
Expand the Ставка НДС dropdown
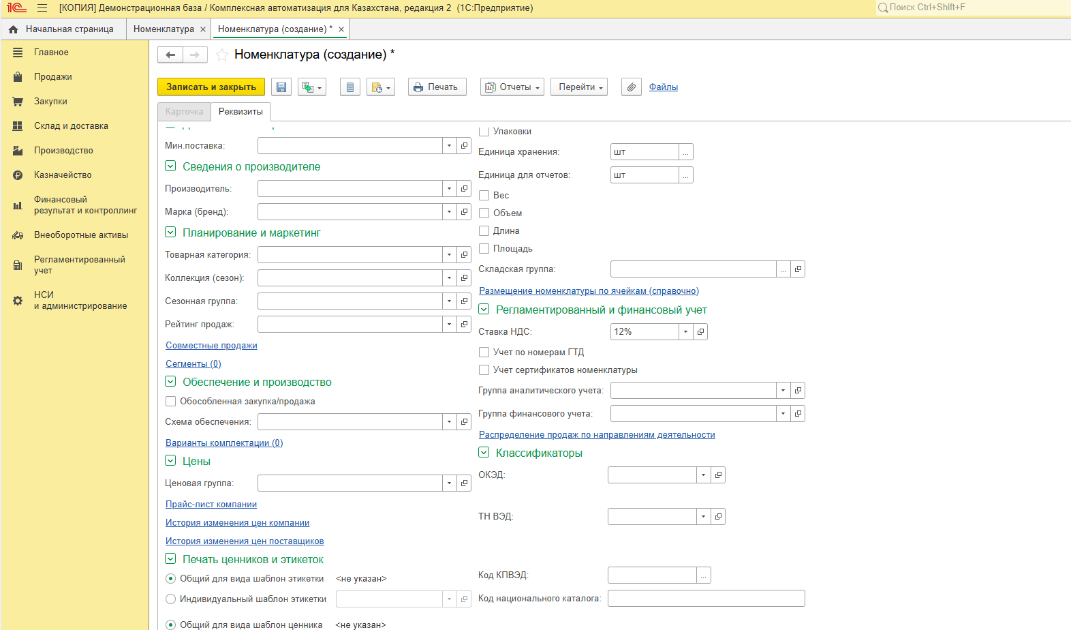point(685,332)
